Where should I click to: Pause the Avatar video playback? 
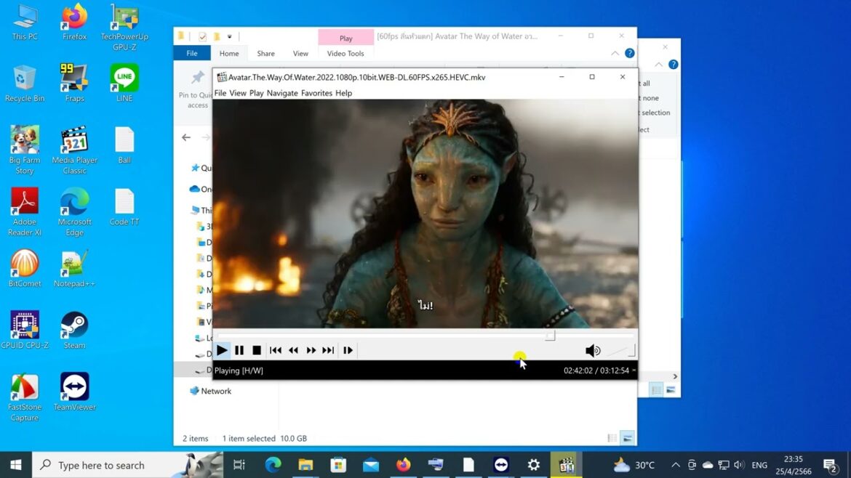pos(239,350)
